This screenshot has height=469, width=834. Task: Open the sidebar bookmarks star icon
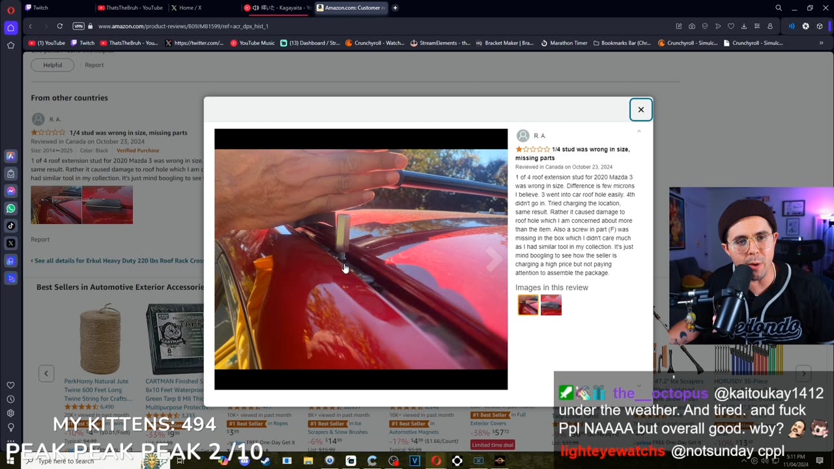tap(10, 46)
